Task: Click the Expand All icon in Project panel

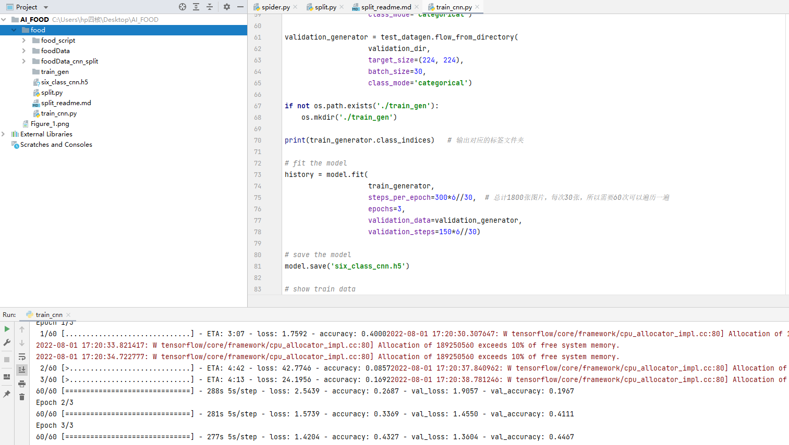Action: click(196, 7)
